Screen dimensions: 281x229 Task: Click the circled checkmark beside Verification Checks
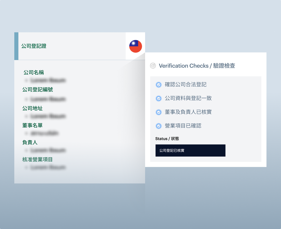(x=153, y=66)
